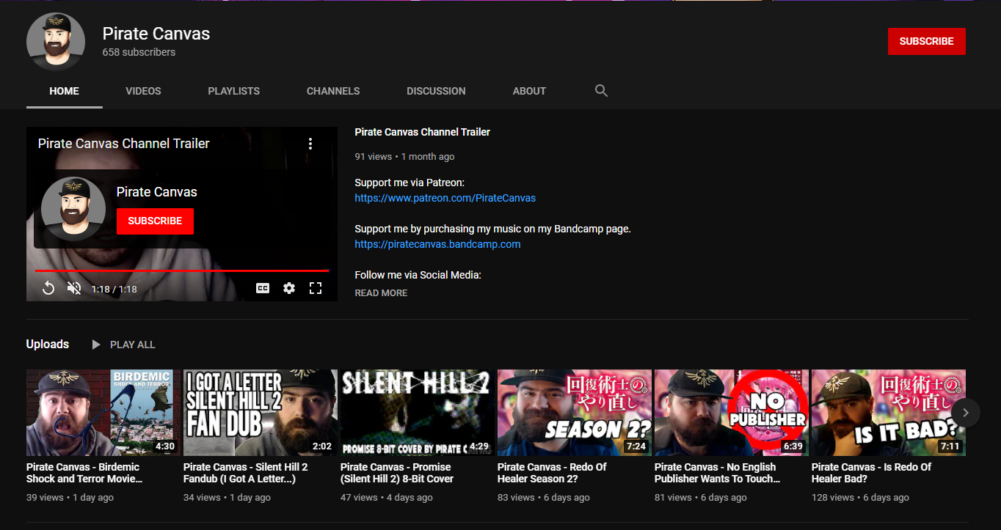This screenshot has height=530, width=1001.
Task: Replay the channel trailer video
Action: pyautogui.click(x=48, y=289)
